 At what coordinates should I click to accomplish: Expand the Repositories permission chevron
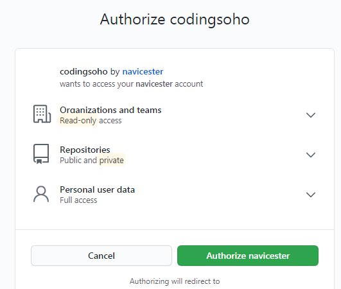click(x=311, y=155)
